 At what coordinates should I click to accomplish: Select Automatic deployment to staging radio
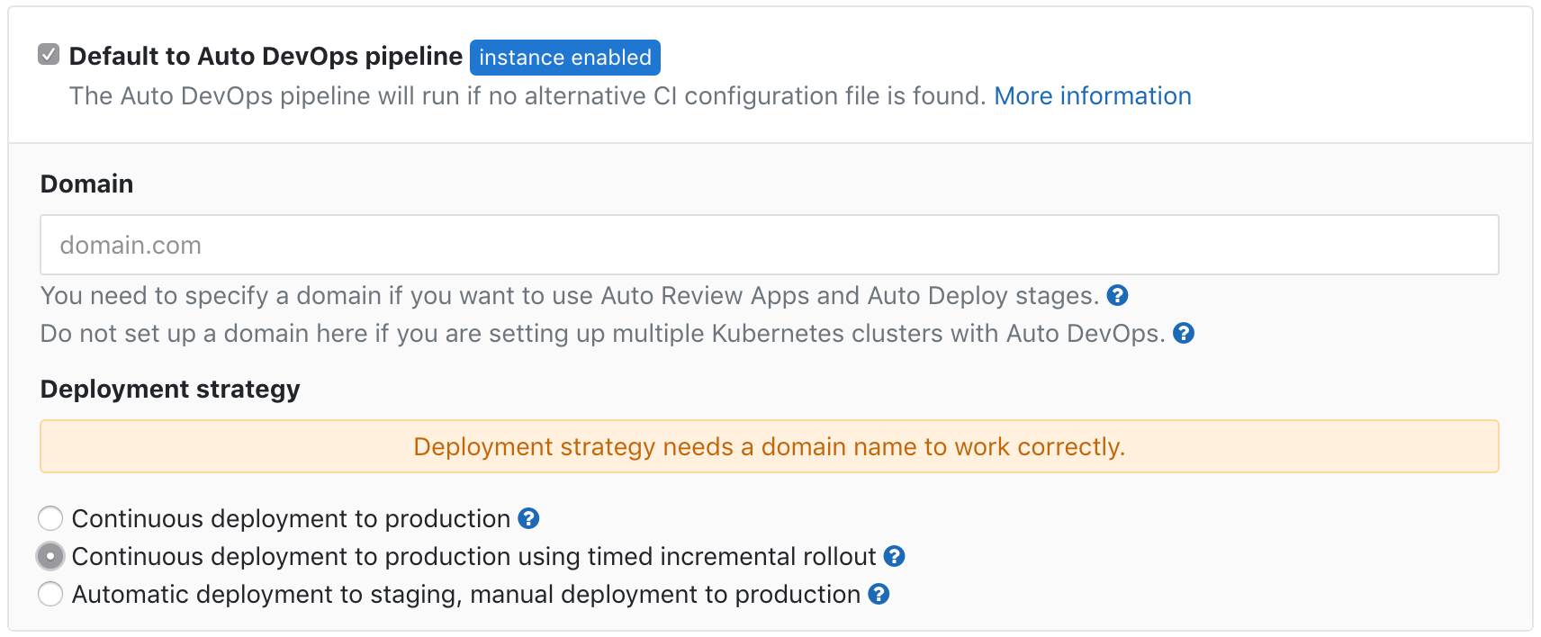pyautogui.click(x=50, y=594)
